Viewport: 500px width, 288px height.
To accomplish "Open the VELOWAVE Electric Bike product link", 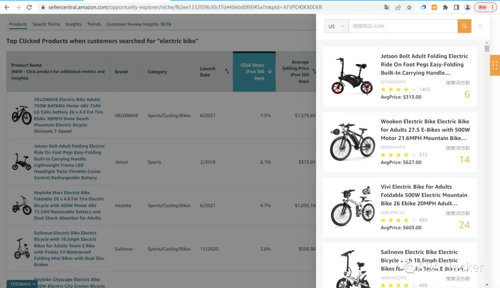I will coord(69,115).
